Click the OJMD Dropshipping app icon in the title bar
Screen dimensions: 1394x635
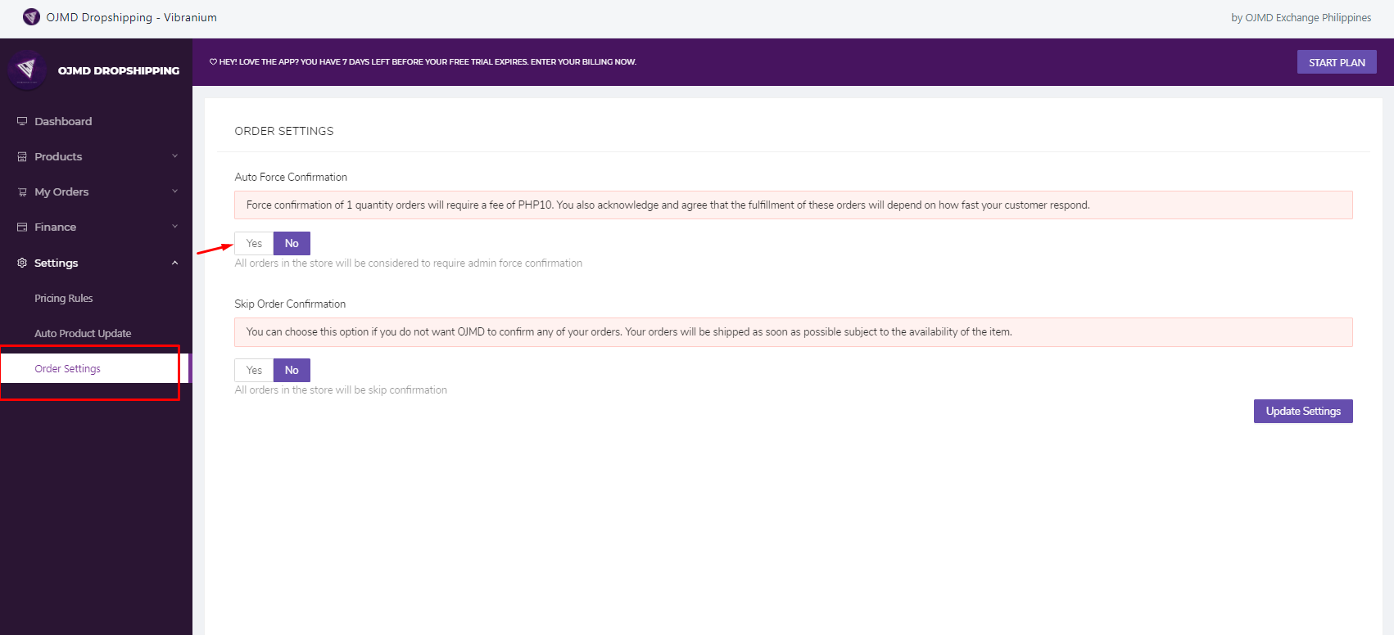31,17
